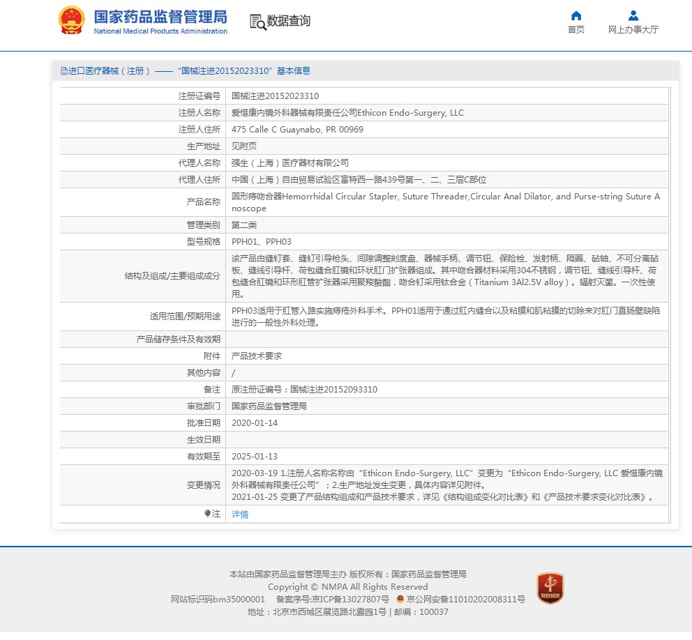The height and width of the screenshot is (640, 692).
Task: Select the 原注册证编号：国械注进20152093310 value
Action: pyautogui.click(x=305, y=390)
